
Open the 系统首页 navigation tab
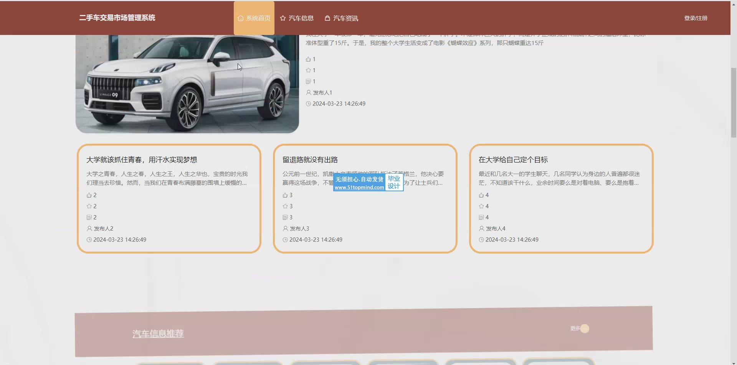(254, 18)
